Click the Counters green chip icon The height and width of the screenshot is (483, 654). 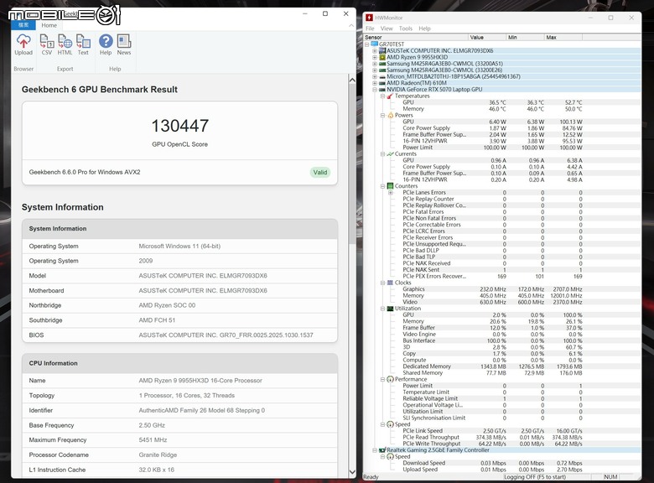click(390, 186)
